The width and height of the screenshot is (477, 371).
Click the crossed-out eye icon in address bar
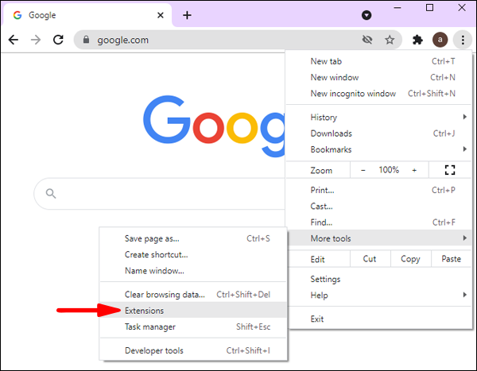(x=367, y=40)
